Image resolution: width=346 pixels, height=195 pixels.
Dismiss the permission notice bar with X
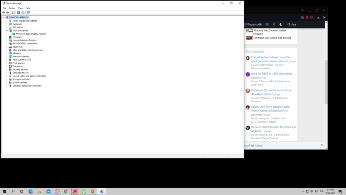(322, 145)
